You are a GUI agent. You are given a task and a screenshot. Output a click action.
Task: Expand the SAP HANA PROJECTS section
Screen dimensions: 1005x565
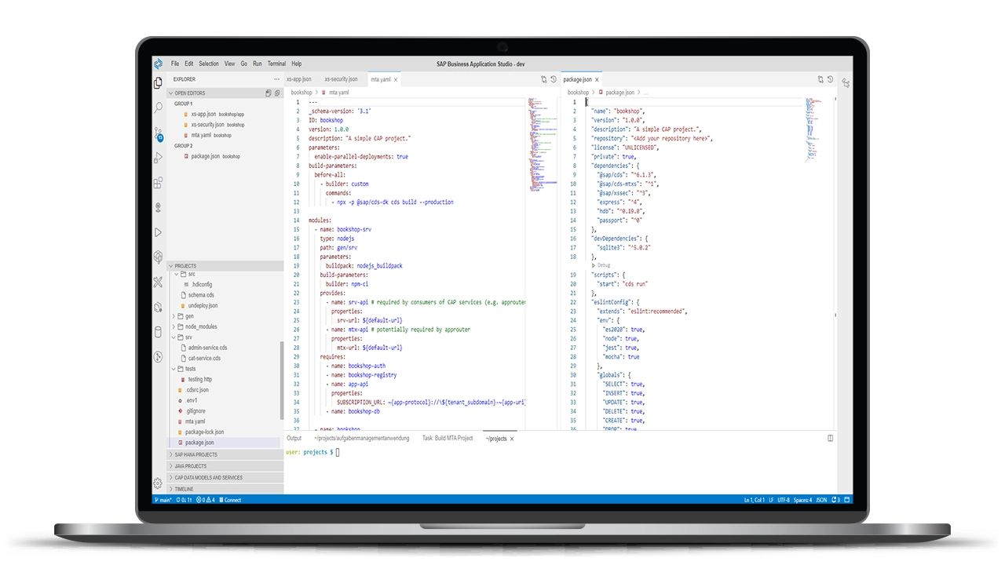(x=225, y=454)
